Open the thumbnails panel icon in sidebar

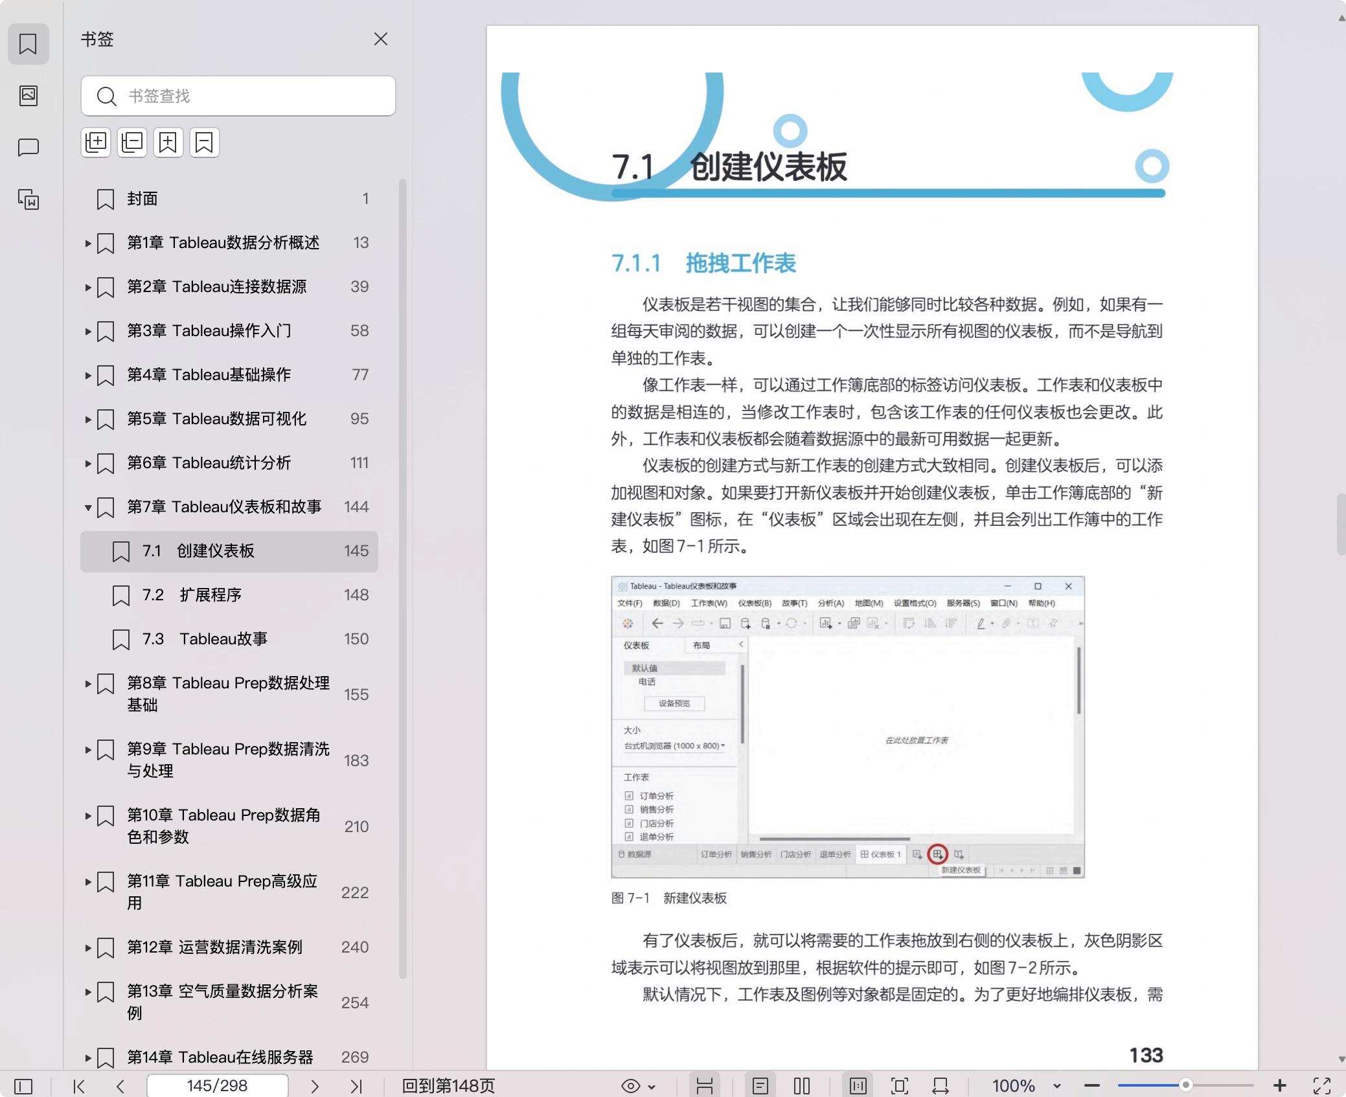(x=28, y=95)
